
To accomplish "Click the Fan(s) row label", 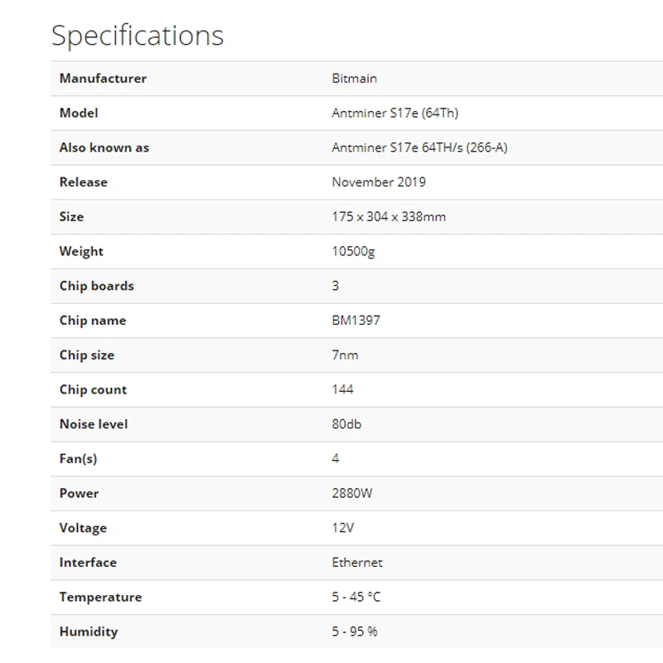I will 78,458.
